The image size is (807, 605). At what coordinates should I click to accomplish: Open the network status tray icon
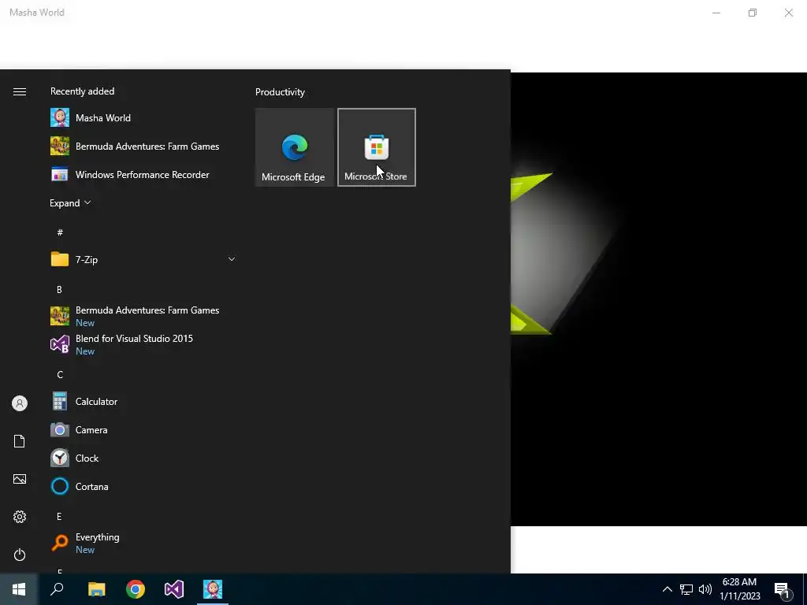coord(686,589)
